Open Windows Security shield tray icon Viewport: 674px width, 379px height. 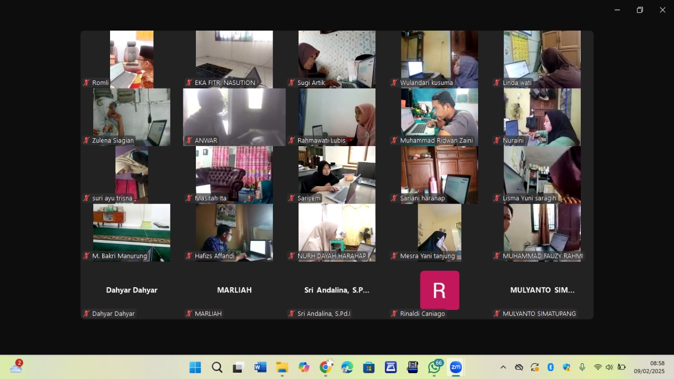tap(567, 367)
